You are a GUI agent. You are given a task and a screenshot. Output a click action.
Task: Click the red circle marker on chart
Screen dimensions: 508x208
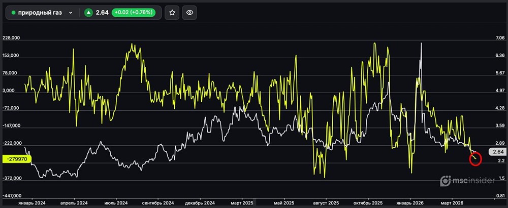pyautogui.click(x=475, y=158)
